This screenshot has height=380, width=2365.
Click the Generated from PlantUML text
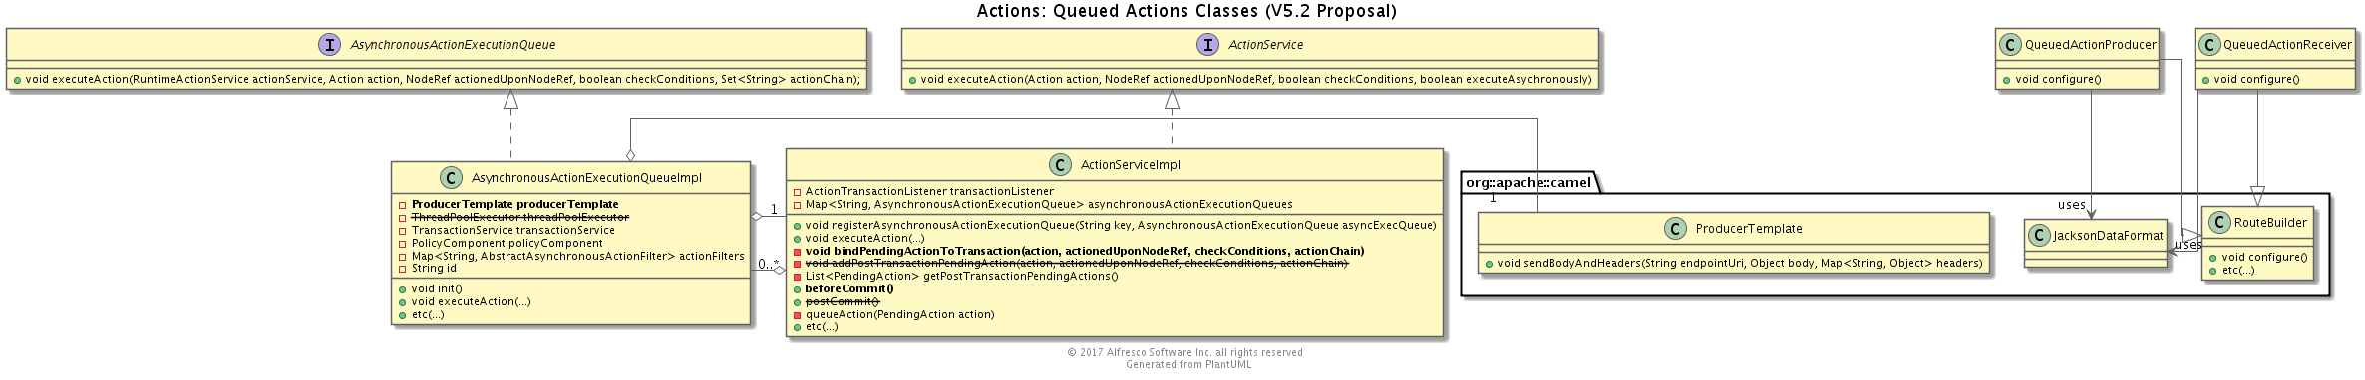pyautogui.click(x=1188, y=365)
